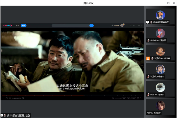177x118 pixels.
Task: Click the pause icon in player controls
Action: tap(3, 98)
